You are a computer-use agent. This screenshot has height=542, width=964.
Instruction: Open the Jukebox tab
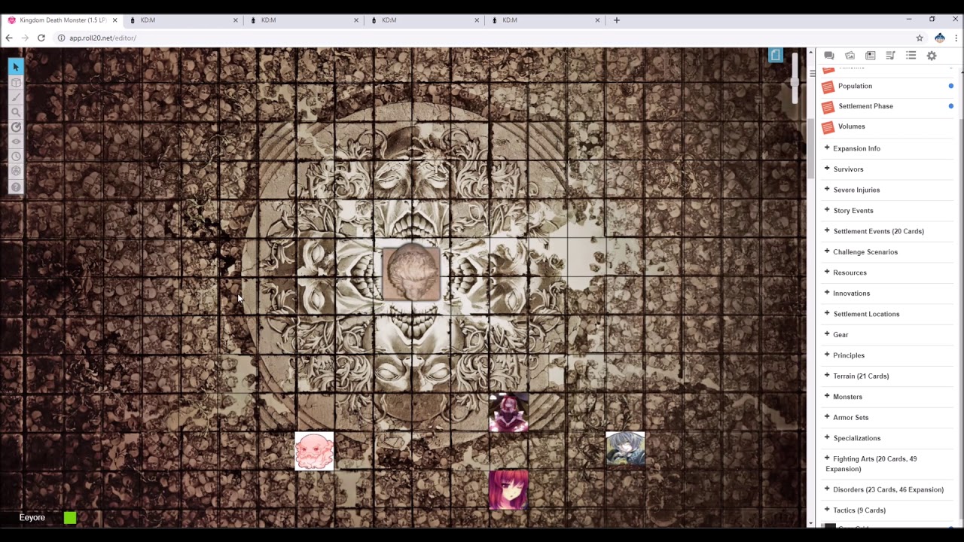pyautogui.click(x=890, y=56)
